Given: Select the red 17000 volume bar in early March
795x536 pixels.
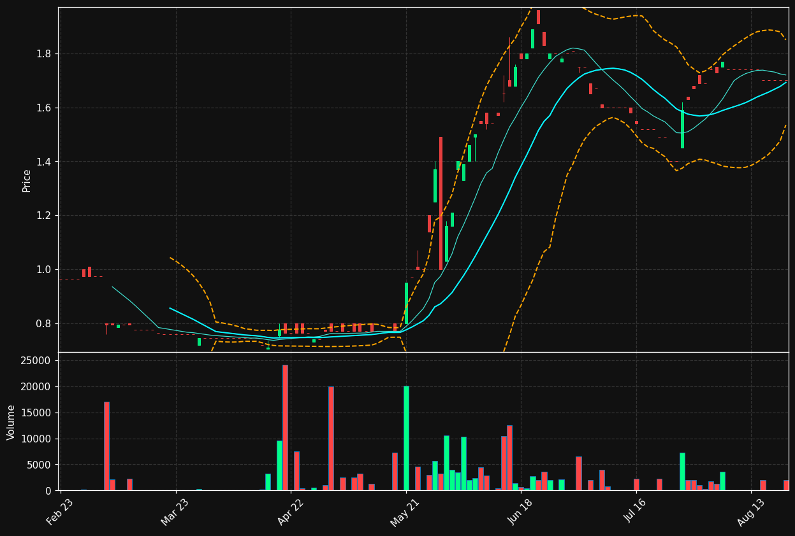Looking at the screenshot, I should pos(106,446).
